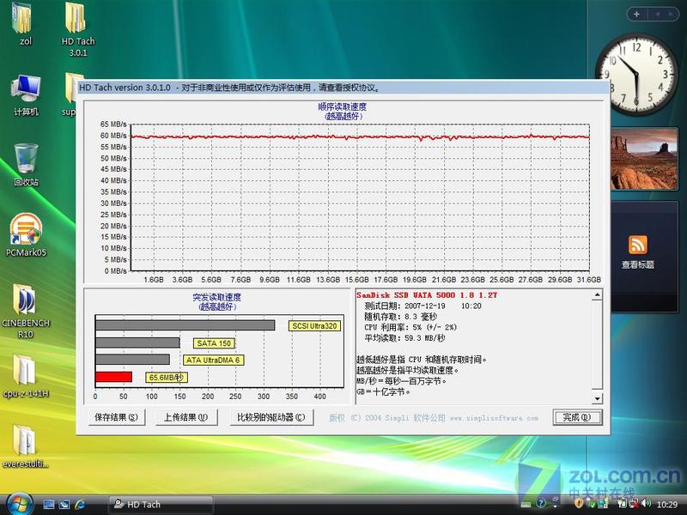Click the red burst speed bar
The width and height of the screenshot is (687, 515).
113,377
